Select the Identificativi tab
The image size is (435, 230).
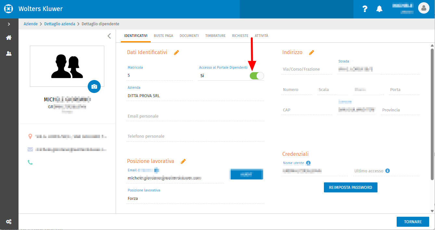click(x=136, y=36)
